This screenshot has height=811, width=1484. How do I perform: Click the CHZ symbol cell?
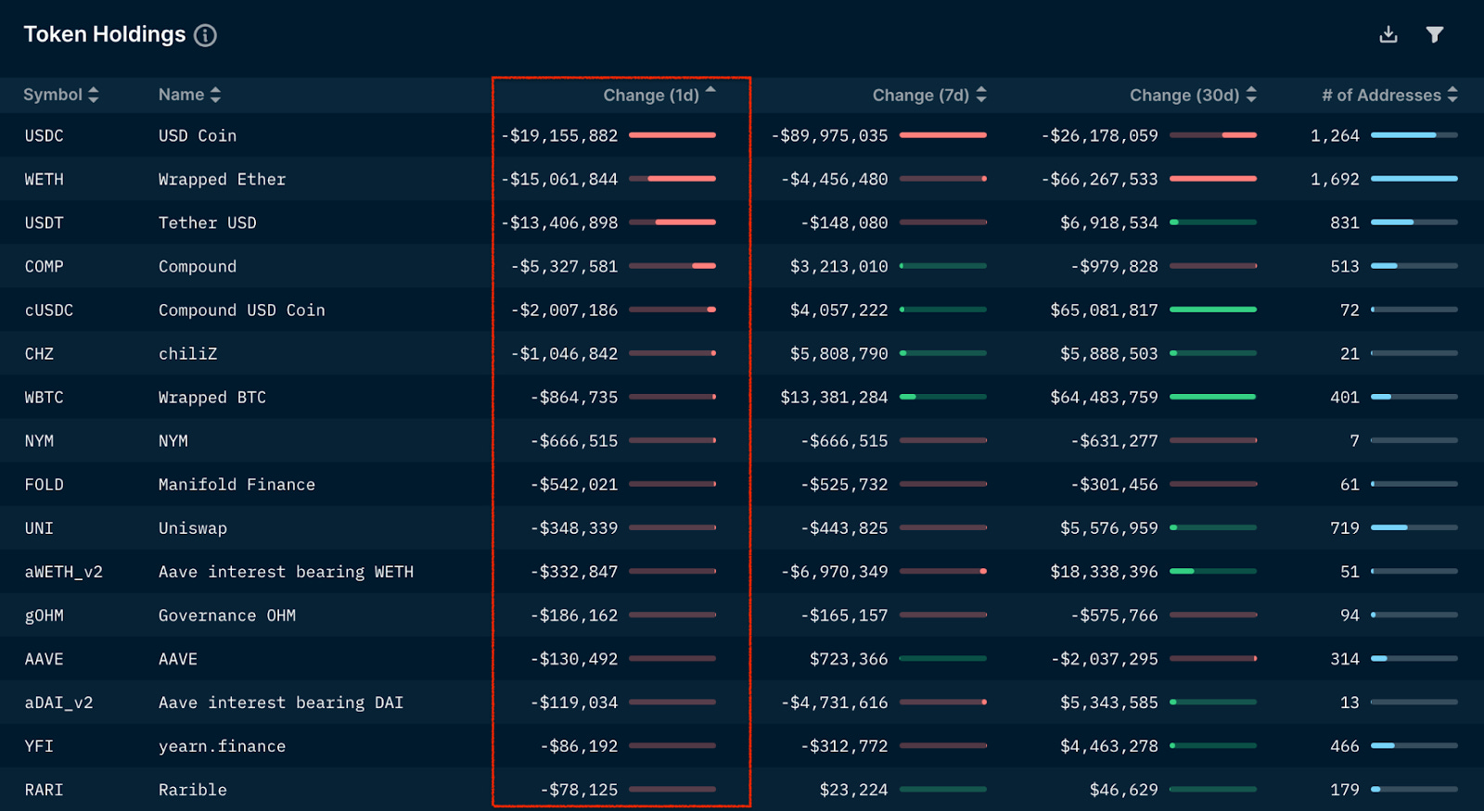point(39,353)
